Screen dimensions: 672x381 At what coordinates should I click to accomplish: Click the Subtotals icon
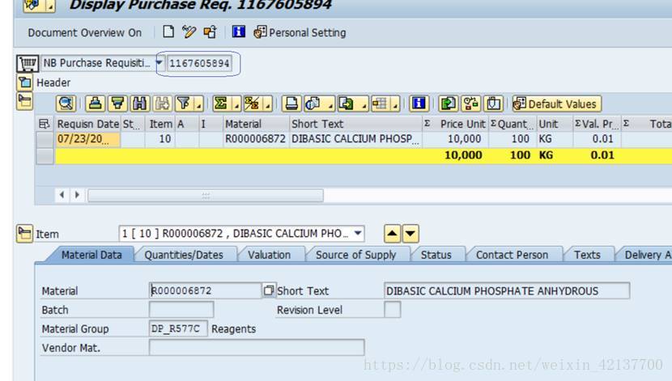pyautogui.click(x=252, y=104)
